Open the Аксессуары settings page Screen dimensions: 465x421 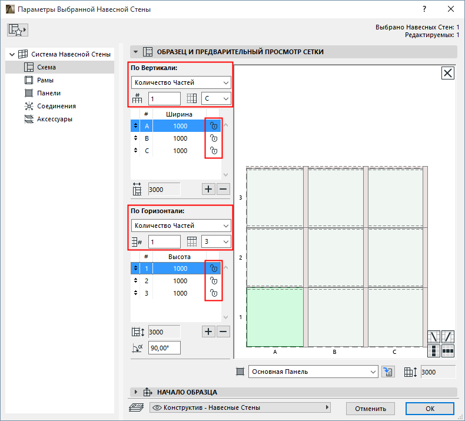tap(55, 120)
